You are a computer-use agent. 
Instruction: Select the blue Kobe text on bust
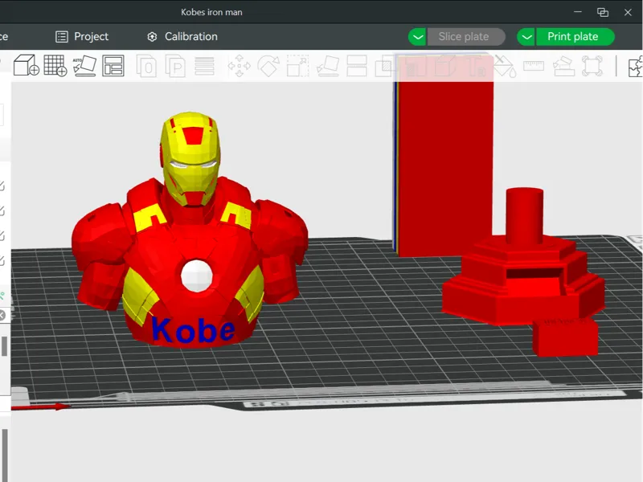pos(193,329)
